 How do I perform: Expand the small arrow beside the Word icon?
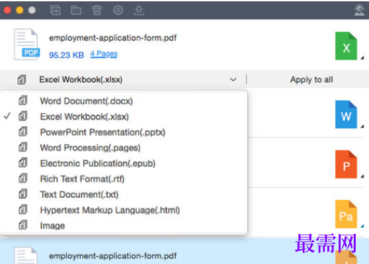[x=362, y=126]
